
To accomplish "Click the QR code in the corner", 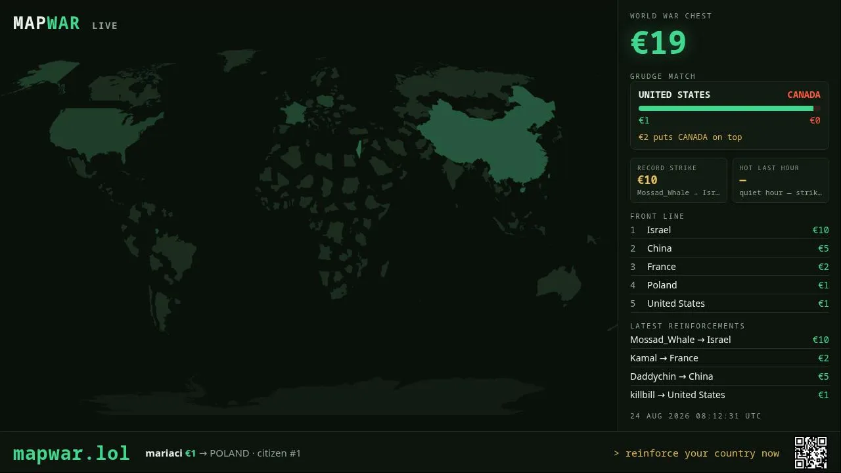I will pos(811,453).
